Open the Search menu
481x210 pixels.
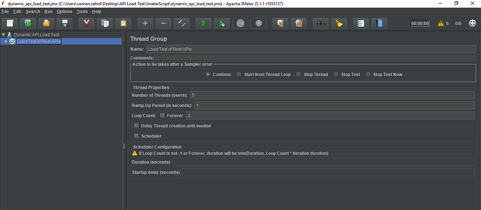(33, 12)
